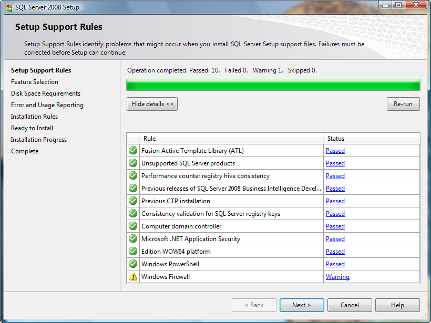Screen dimensions: 431x323
Task: Select Installation Progress step
Action: coord(39,140)
